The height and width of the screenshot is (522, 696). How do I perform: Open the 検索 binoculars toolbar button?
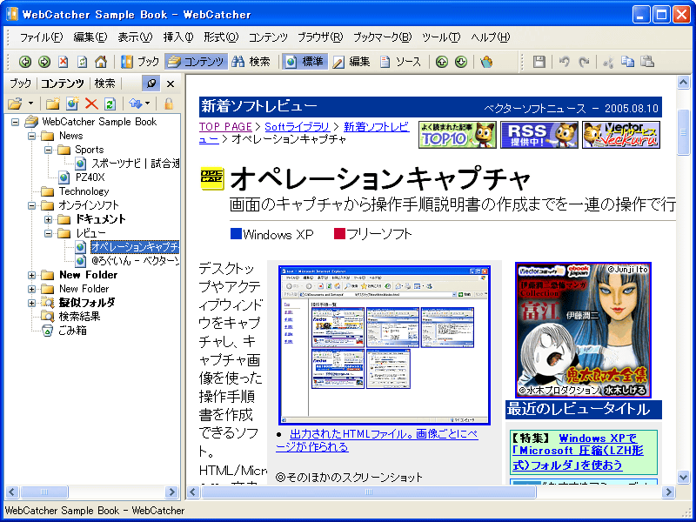tap(251, 62)
